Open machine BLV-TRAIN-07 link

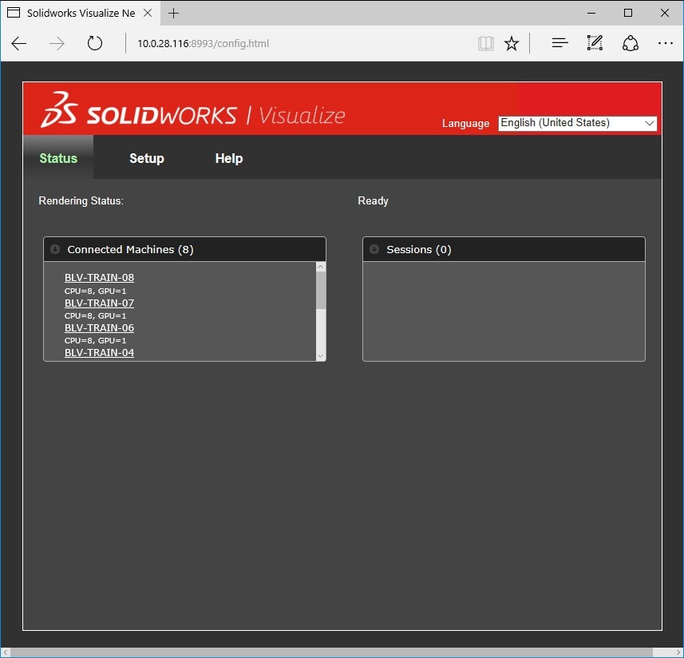[99, 303]
